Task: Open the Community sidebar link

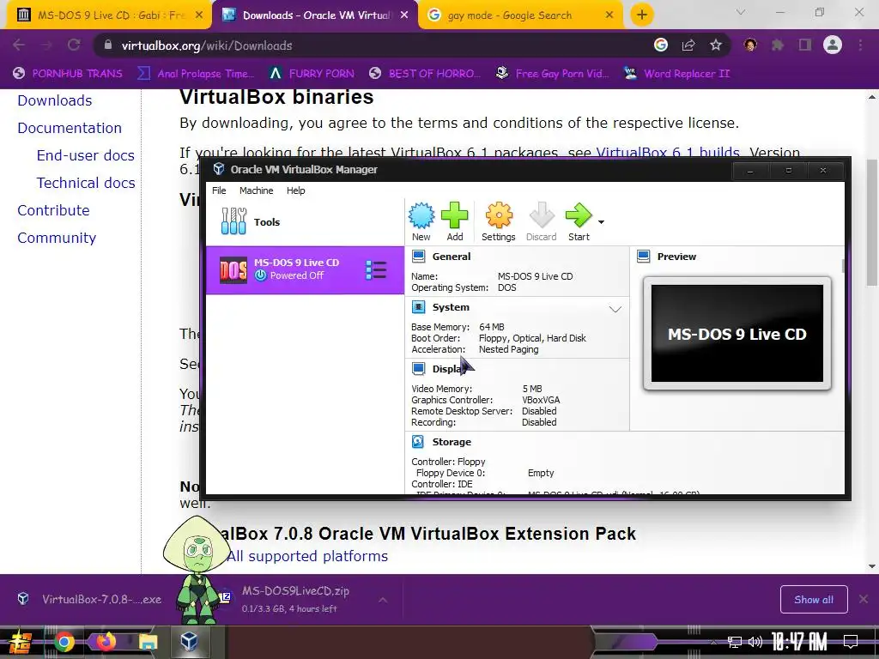Action: (x=57, y=238)
